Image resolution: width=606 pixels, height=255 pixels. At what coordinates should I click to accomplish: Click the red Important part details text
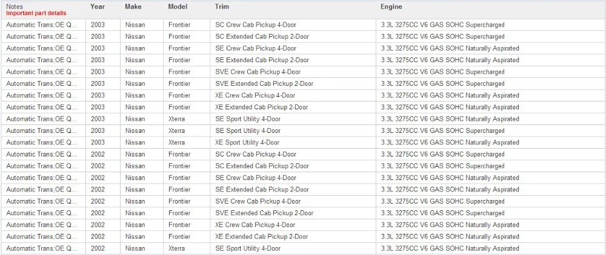click(36, 13)
